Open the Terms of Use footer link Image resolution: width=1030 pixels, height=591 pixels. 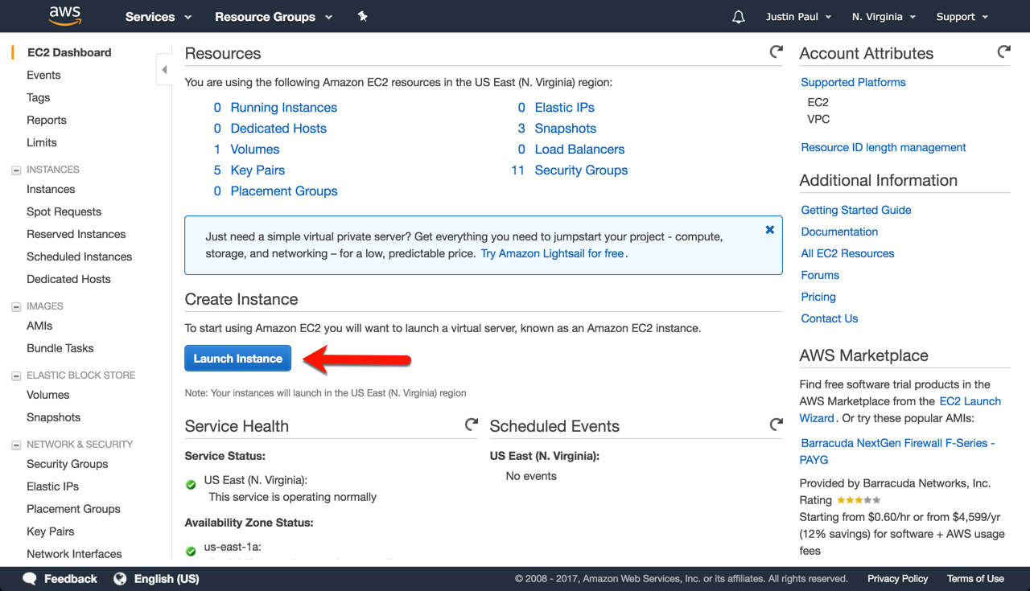(x=975, y=579)
